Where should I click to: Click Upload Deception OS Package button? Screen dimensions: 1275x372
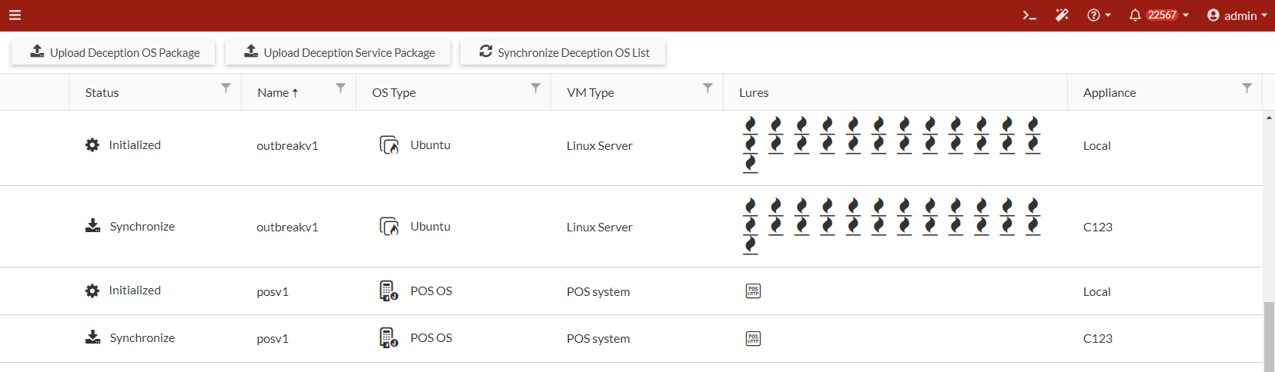point(114,52)
